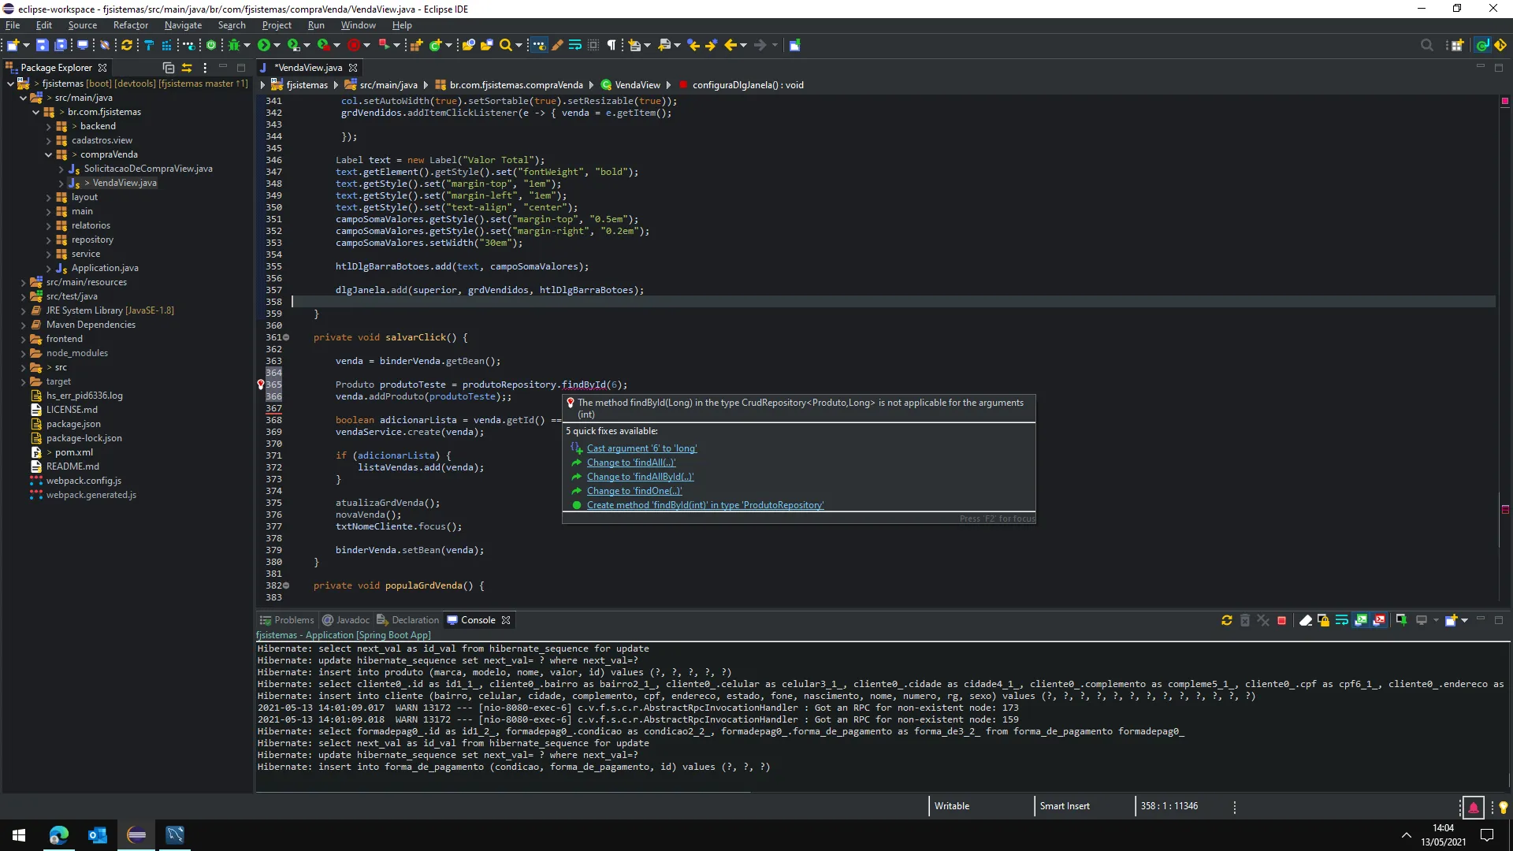Terminate the console with red stop square
Image resolution: width=1513 pixels, height=851 pixels.
tap(1281, 621)
